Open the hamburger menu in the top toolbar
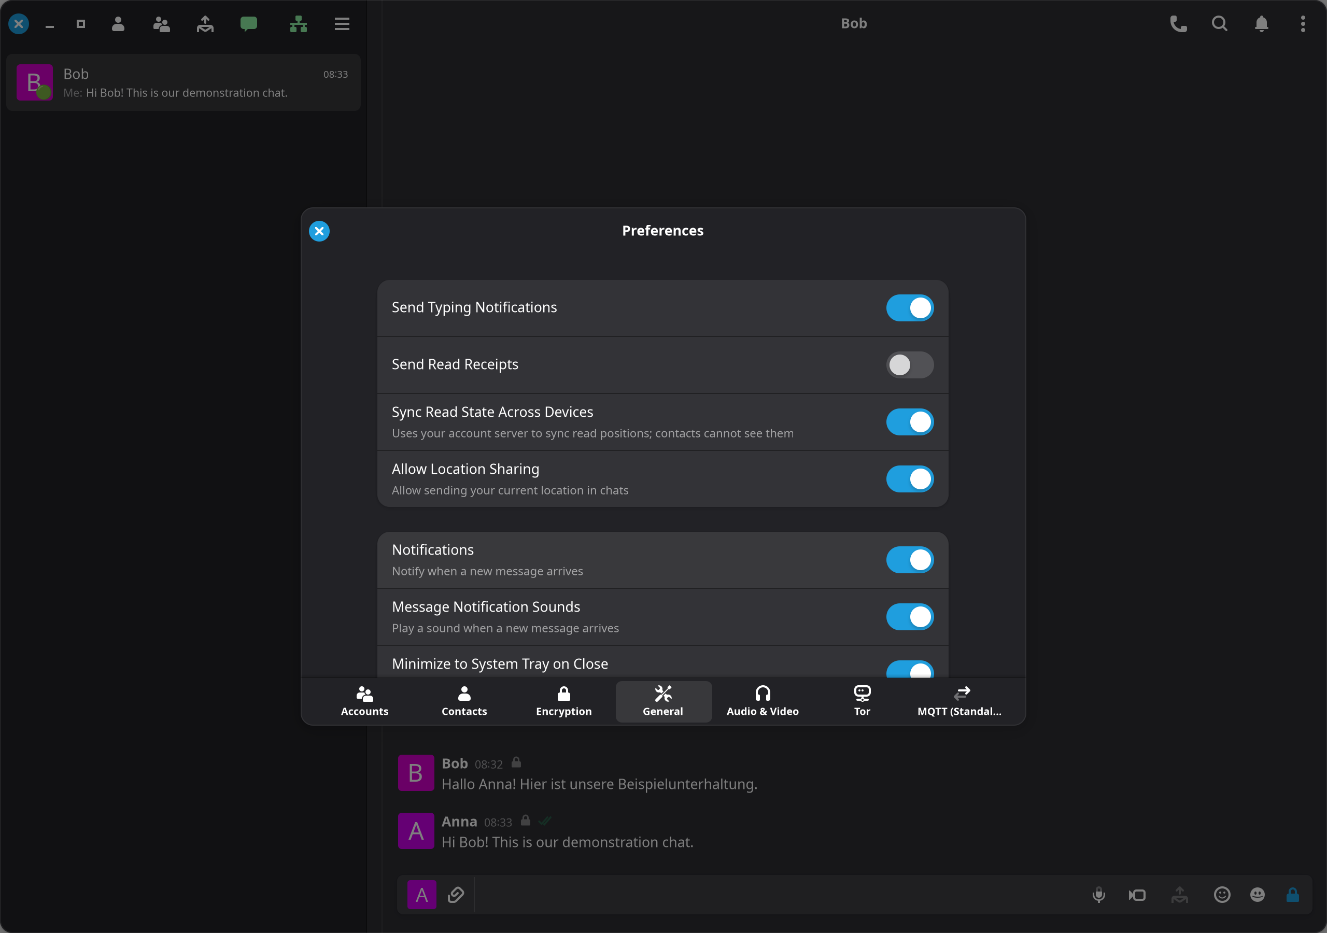Screen dimensions: 1327x933 342,24
